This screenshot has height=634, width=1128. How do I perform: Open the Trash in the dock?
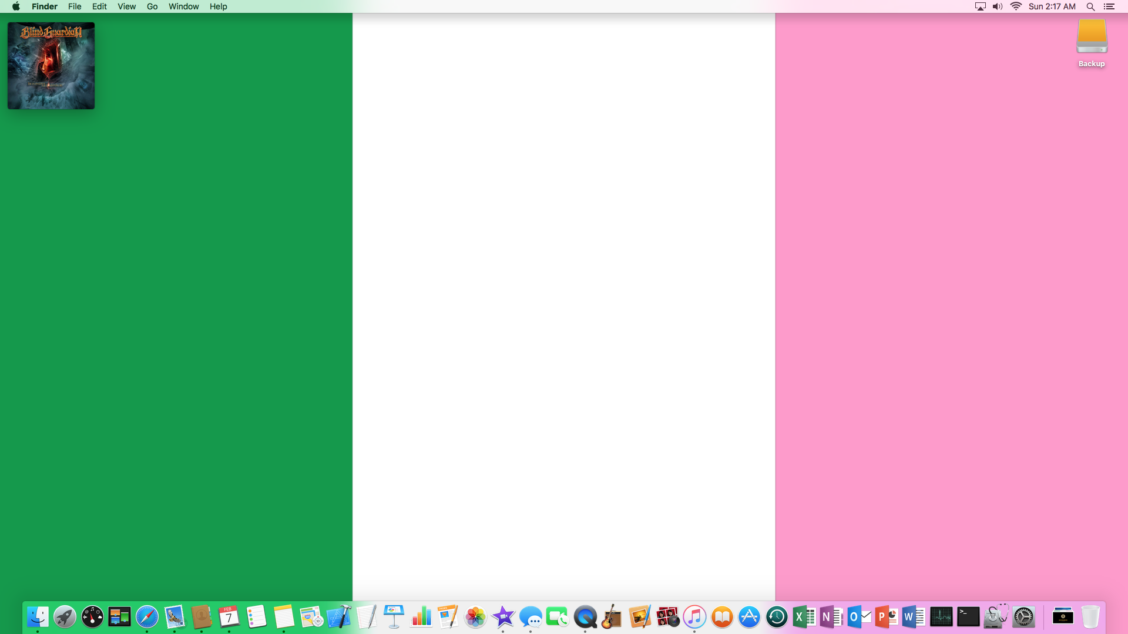coord(1090,617)
